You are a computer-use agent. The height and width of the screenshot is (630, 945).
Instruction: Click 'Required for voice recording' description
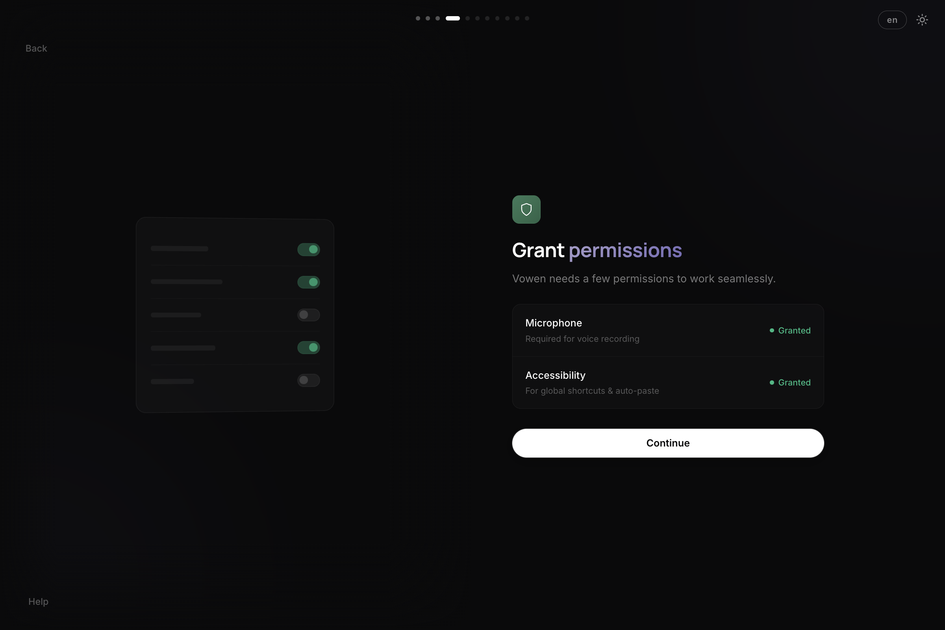pyautogui.click(x=582, y=339)
